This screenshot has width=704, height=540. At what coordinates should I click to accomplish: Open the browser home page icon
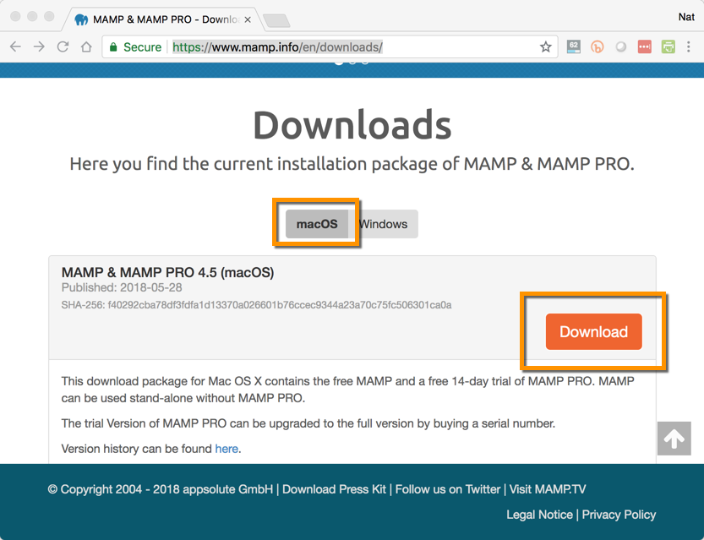86,46
